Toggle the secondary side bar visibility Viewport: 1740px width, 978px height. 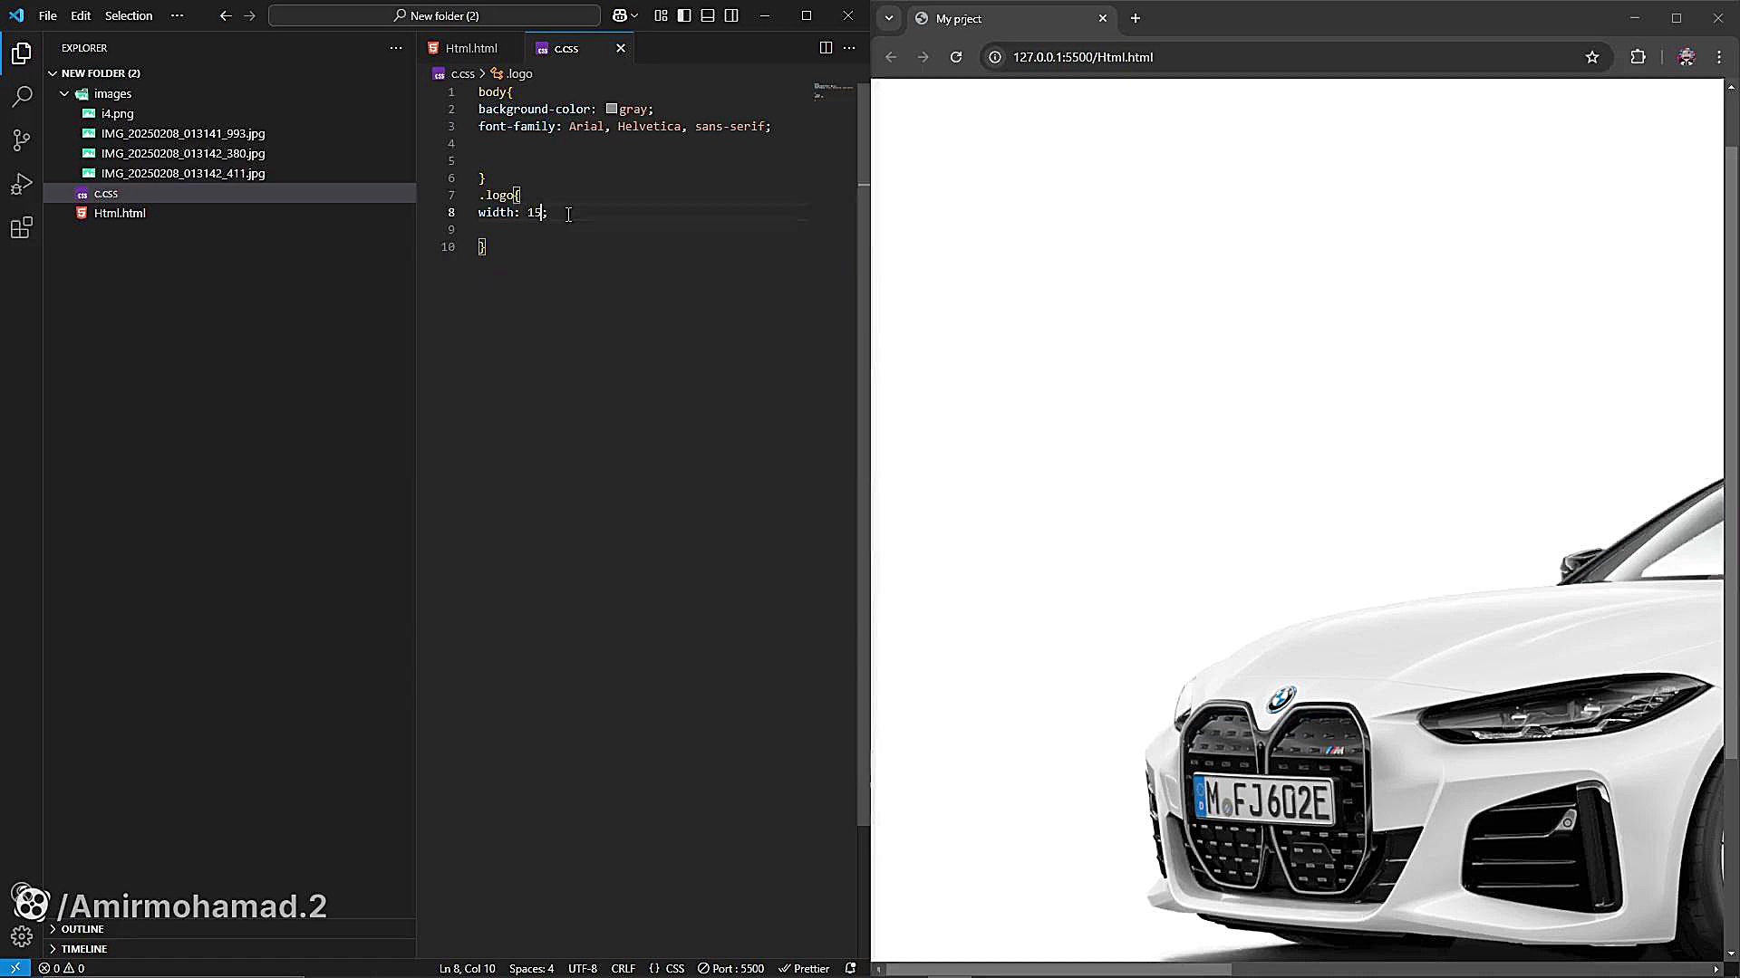click(731, 15)
